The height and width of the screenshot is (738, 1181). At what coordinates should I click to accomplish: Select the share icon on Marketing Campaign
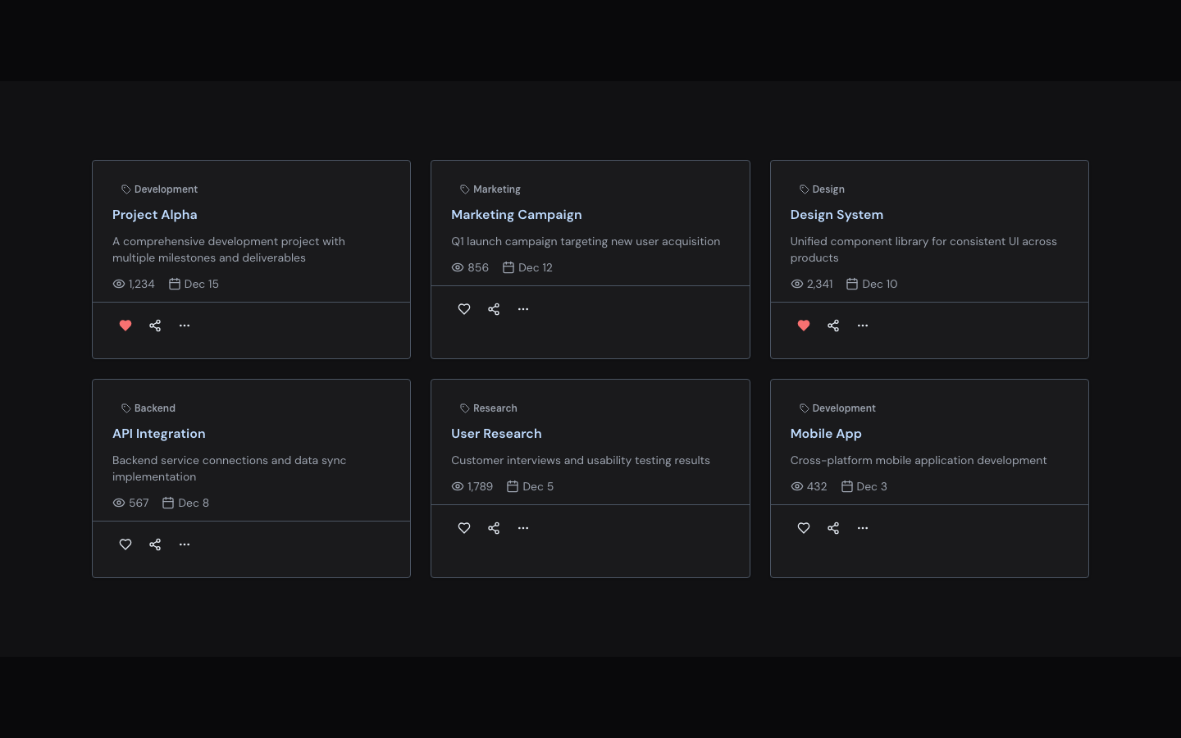[494, 309]
